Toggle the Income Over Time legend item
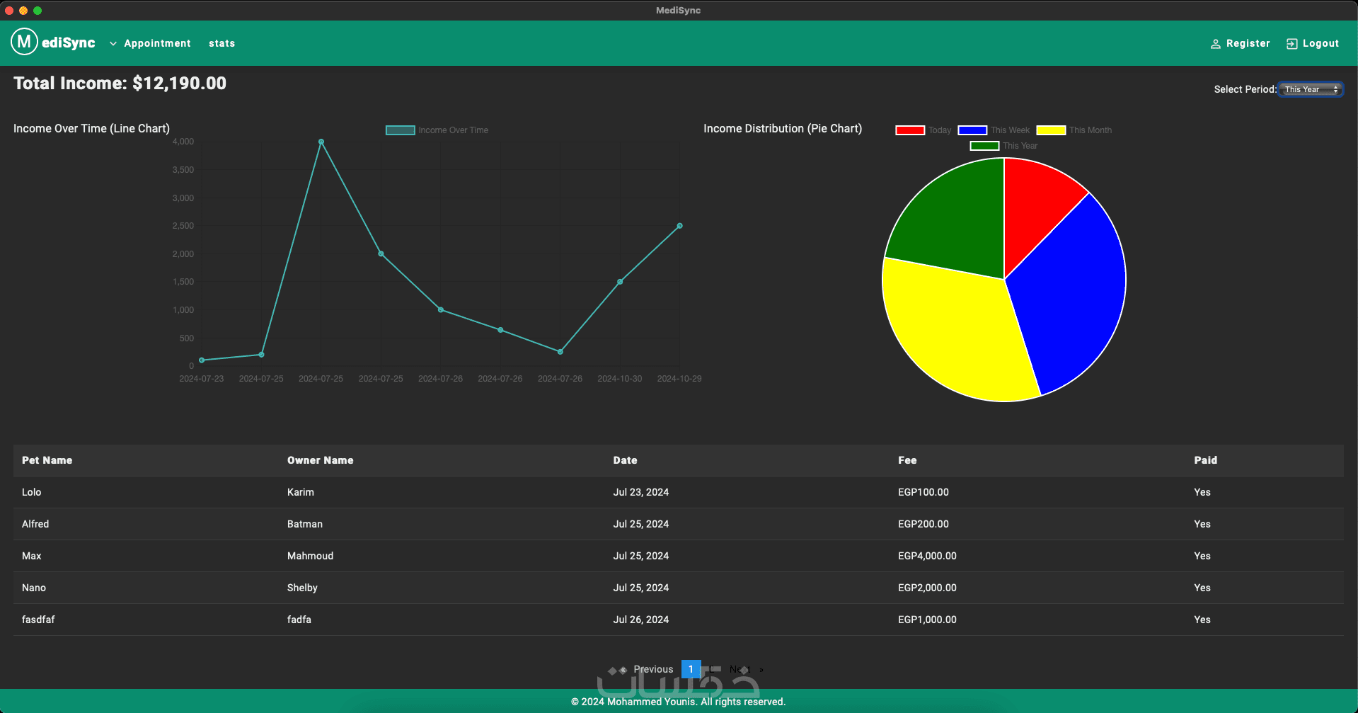 [437, 130]
